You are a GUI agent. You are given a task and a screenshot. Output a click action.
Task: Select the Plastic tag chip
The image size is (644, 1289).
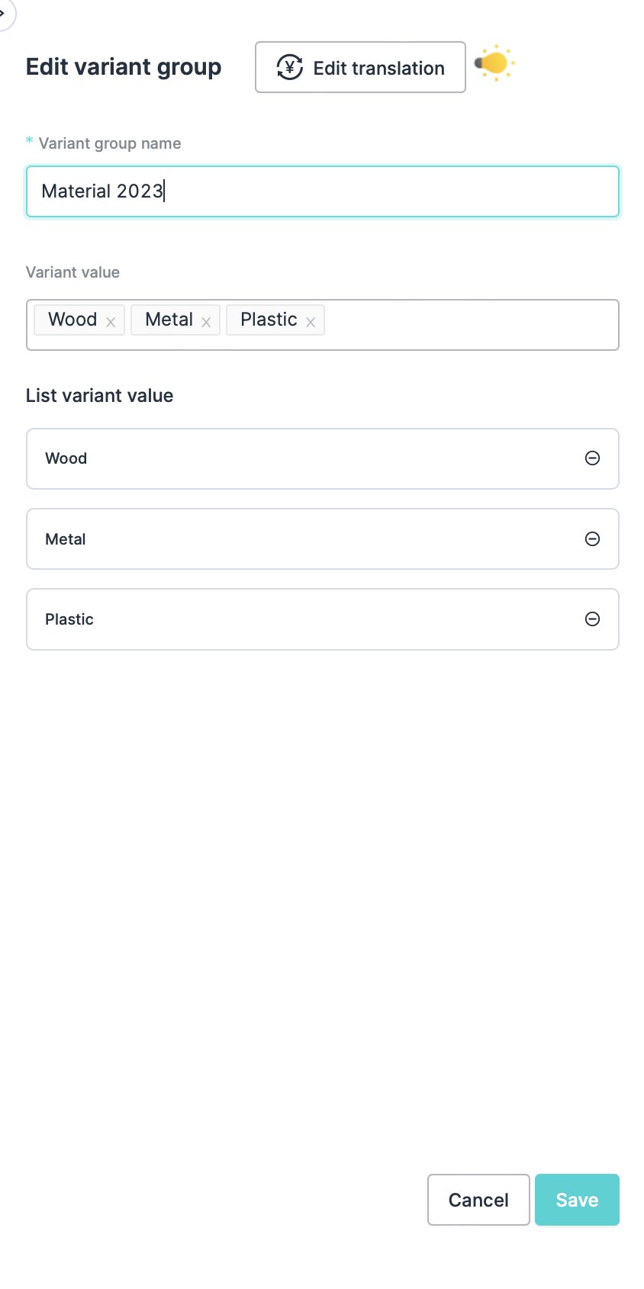[268, 320]
